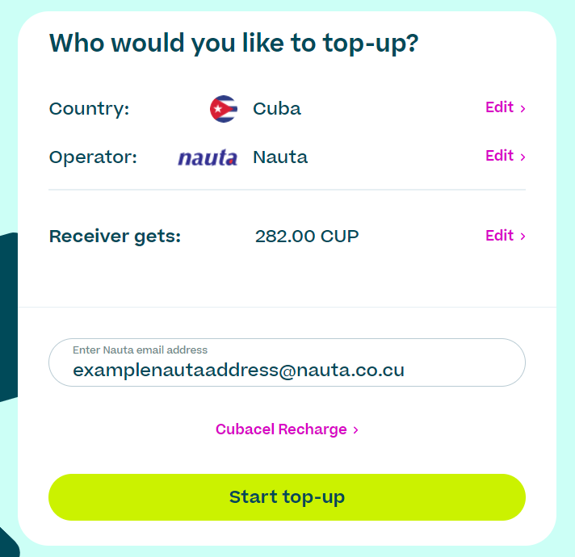This screenshot has height=557, width=575.
Task: Click the 'Who would you like to top-up?' heading
Action: pos(234,44)
